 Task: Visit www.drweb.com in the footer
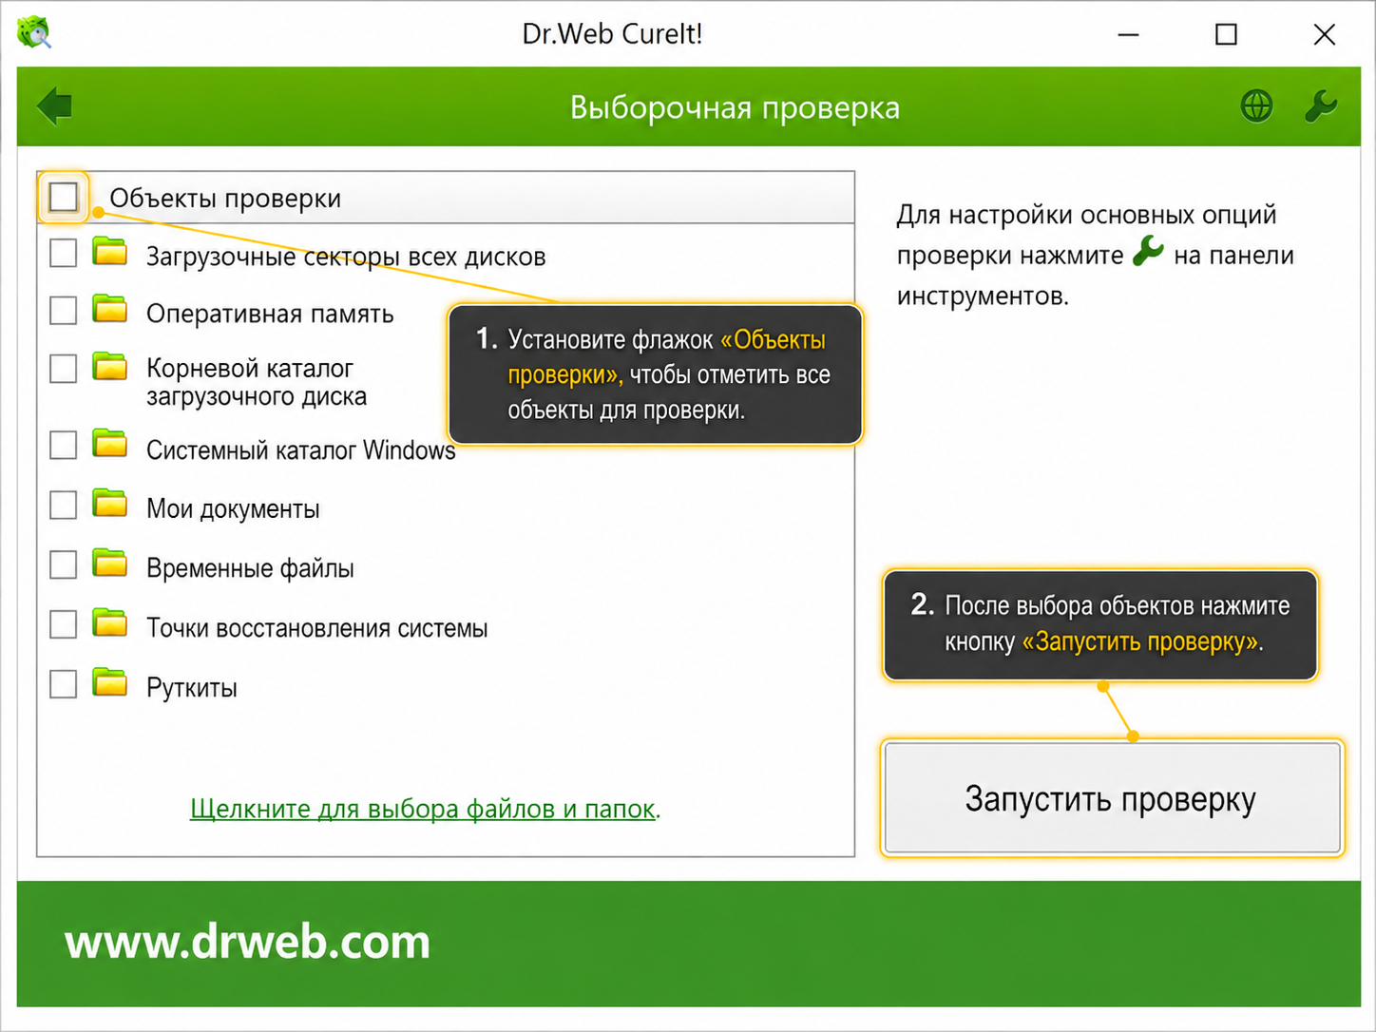click(x=248, y=942)
